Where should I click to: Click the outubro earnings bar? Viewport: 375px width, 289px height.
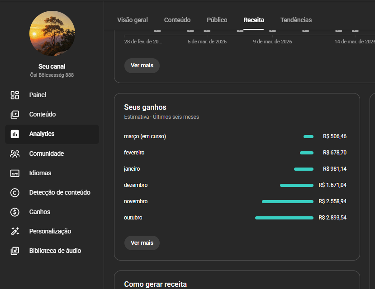click(x=284, y=218)
